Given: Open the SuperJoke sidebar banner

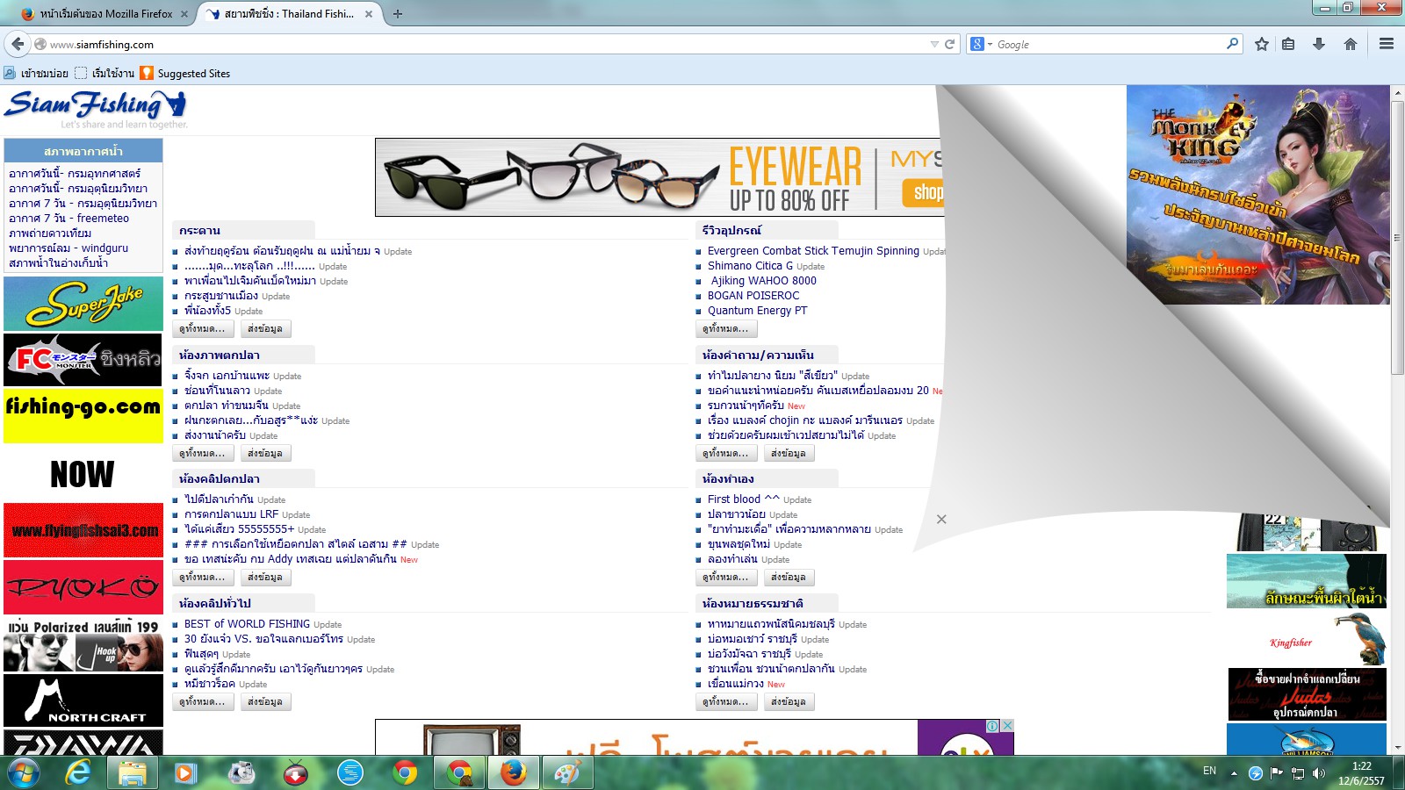Looking at the screenshot, I should pos(83,304).
